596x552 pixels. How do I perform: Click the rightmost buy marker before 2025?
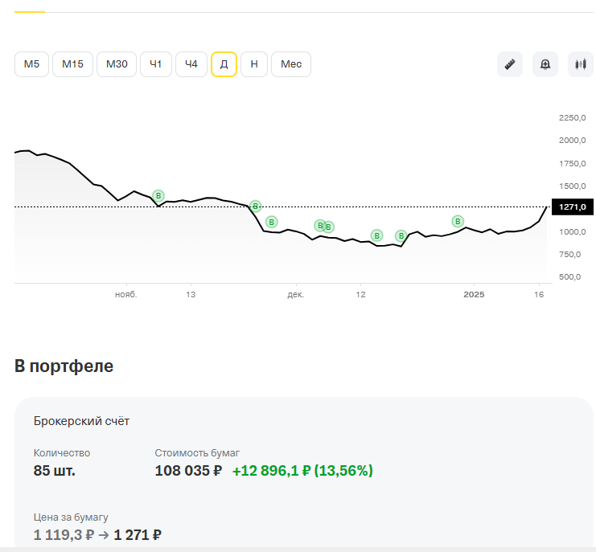[458, 221]
